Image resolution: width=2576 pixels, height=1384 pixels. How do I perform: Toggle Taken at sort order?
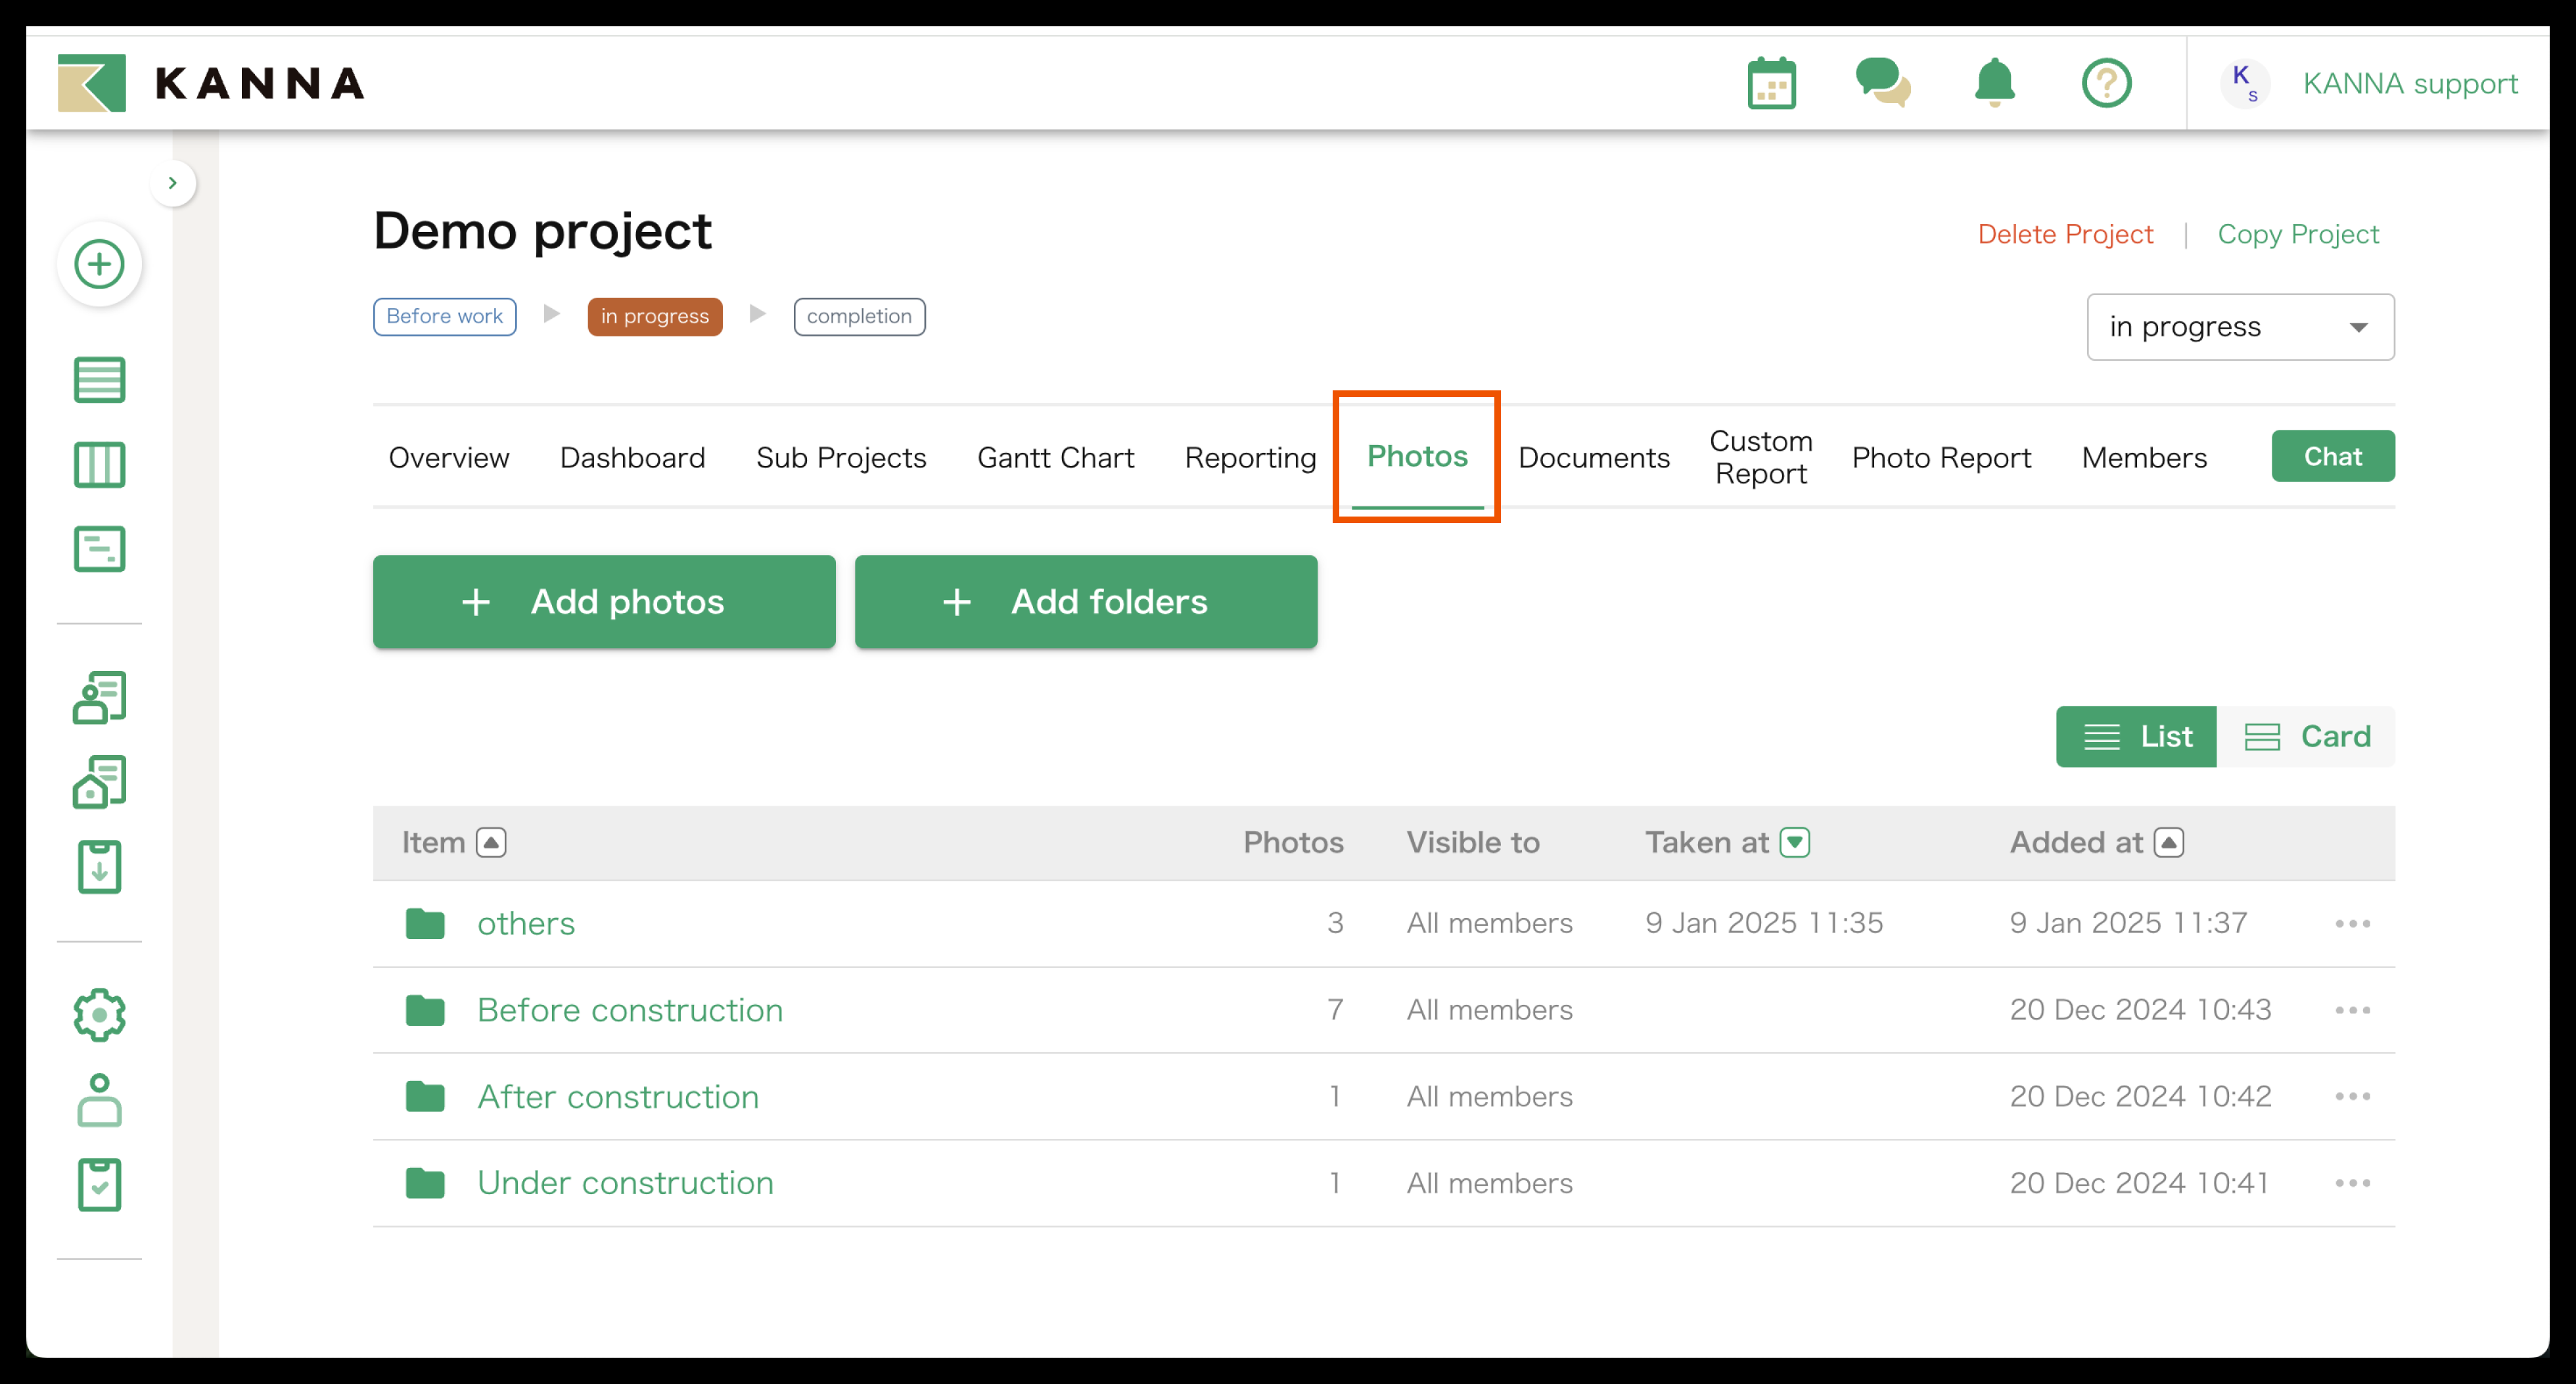coord(1795,842)
